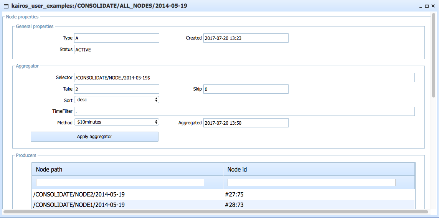Screen dimensions: 439x218
Task: Maximize the kairos_user_examples window
Action: coord(427,6)
